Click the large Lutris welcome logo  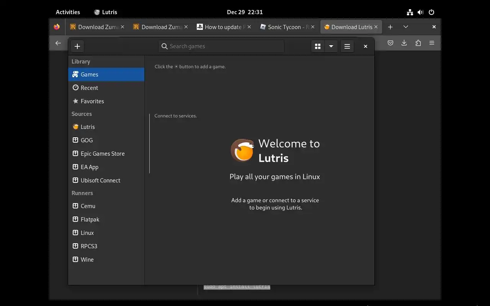tap(242, 150)
